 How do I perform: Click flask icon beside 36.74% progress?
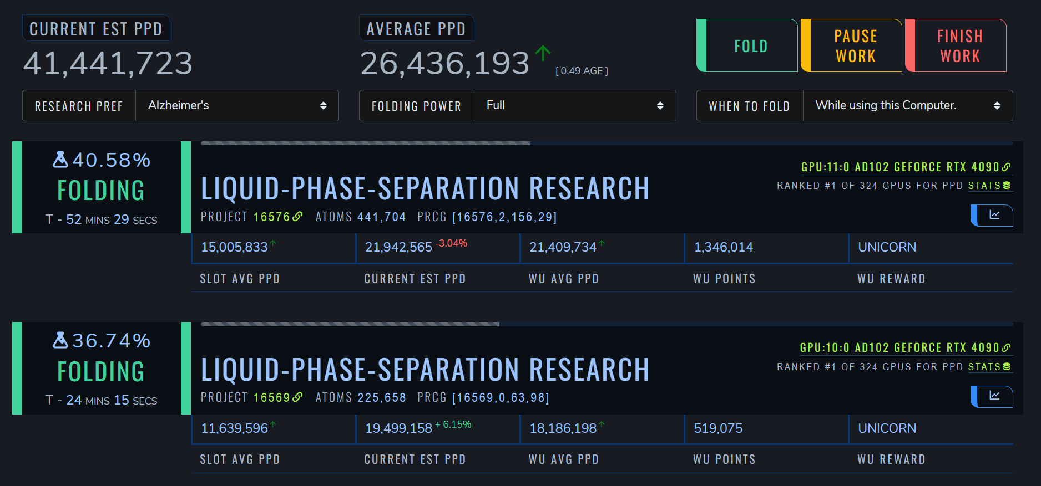coord(60,340)
